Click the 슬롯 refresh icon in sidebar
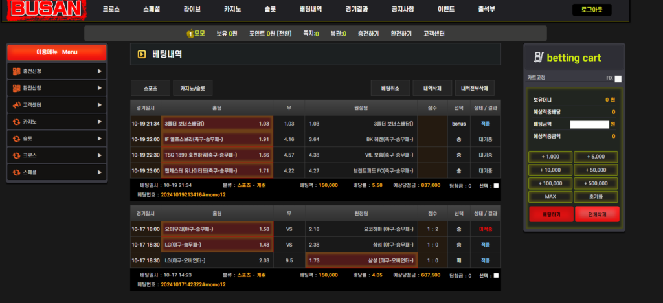This screenshot has height=303, width=663. point(16,139)
